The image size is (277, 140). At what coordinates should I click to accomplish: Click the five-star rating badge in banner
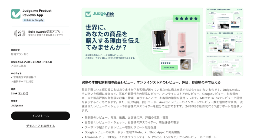(x=186, y=18)
